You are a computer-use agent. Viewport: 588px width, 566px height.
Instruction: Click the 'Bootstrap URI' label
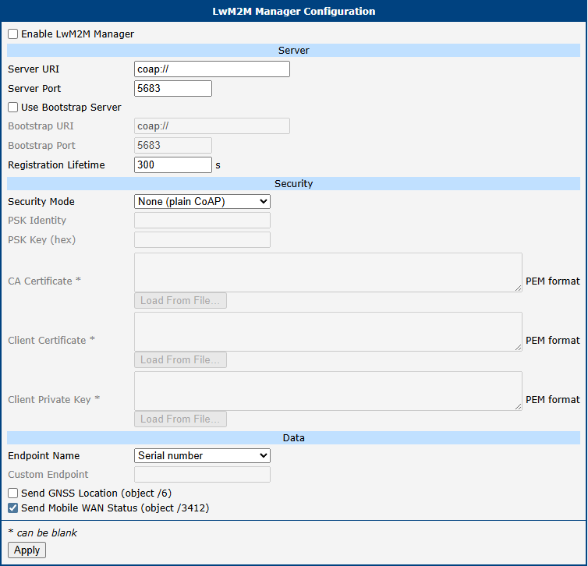pyautogui.click(x=41, y=126)
